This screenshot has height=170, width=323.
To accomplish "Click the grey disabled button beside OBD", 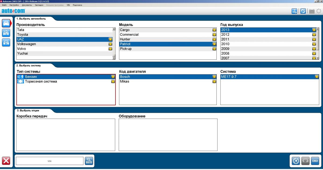I will [306, 161].
